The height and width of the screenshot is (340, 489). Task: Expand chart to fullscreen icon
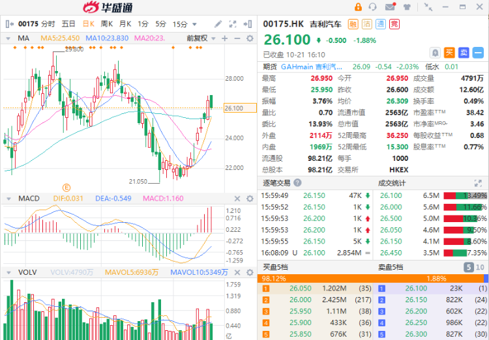[x=233, y=24]
